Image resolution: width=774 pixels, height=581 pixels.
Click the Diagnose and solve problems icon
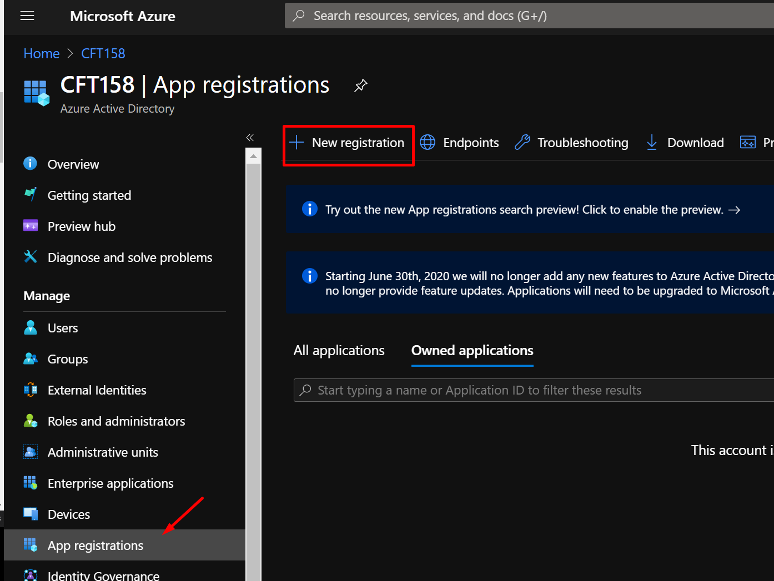pos(31,257)
